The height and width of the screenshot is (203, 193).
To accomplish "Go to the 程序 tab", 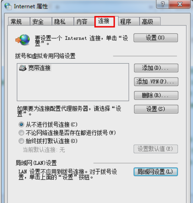I will [x=129, y=22].
